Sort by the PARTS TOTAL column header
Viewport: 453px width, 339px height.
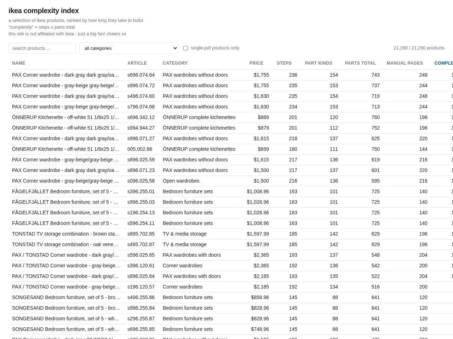[x=360, y=63]
